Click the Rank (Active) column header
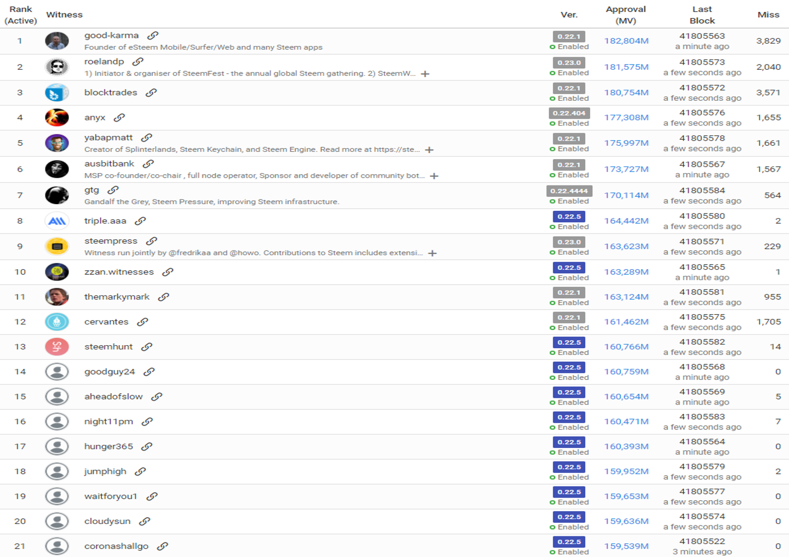 [x=21, y=15]
